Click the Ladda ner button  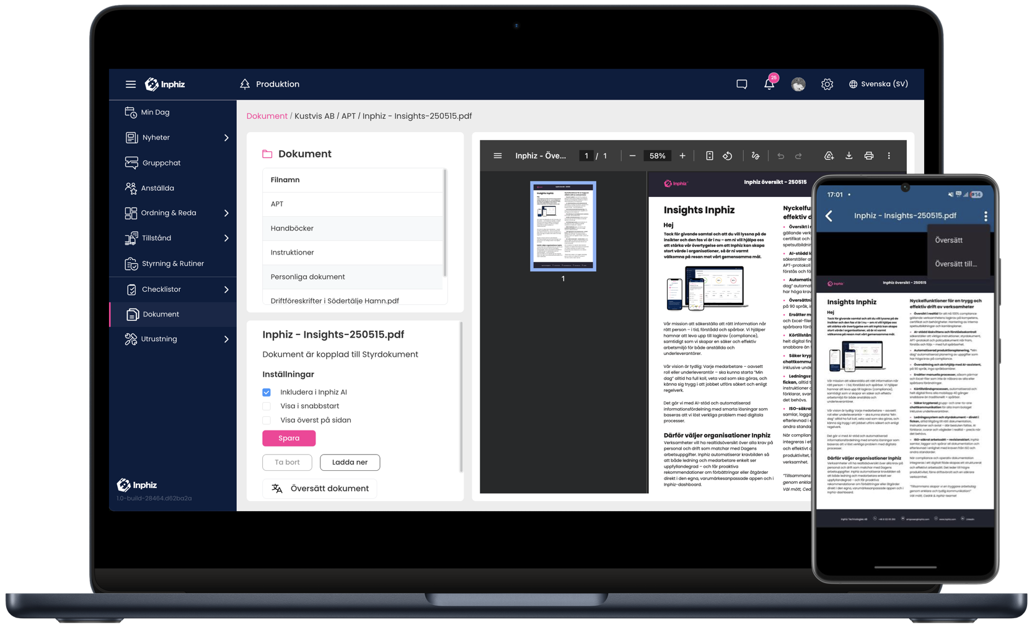350,462
